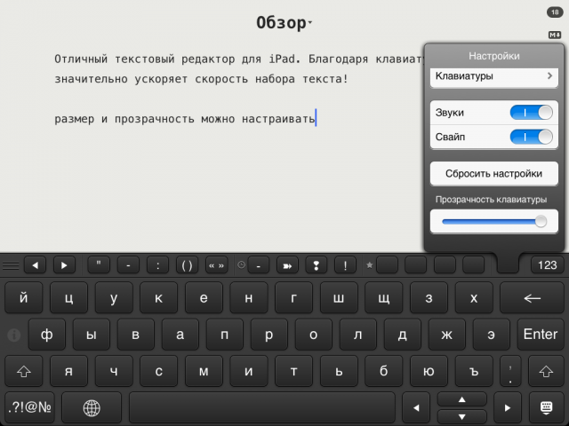Tap the star favorites icon in toolbar row

tap(370, 264)
